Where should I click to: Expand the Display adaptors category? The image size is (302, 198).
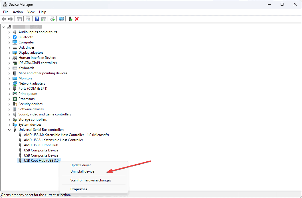point(9,53)
